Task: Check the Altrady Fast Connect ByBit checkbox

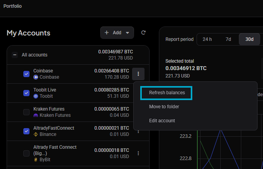Action: 26,153
